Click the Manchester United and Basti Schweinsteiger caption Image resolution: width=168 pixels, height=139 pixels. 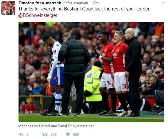(56, 126)
